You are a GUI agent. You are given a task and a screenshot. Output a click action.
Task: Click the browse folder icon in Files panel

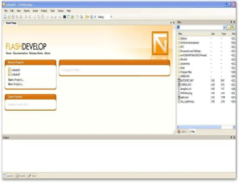[229, 27]
